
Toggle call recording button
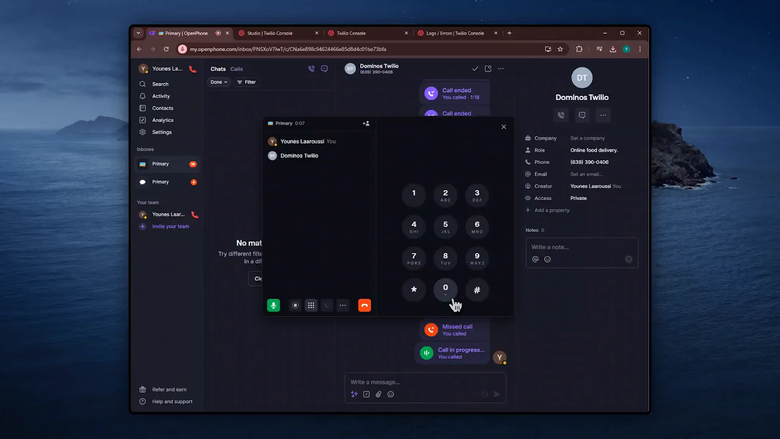coord(295,305)
